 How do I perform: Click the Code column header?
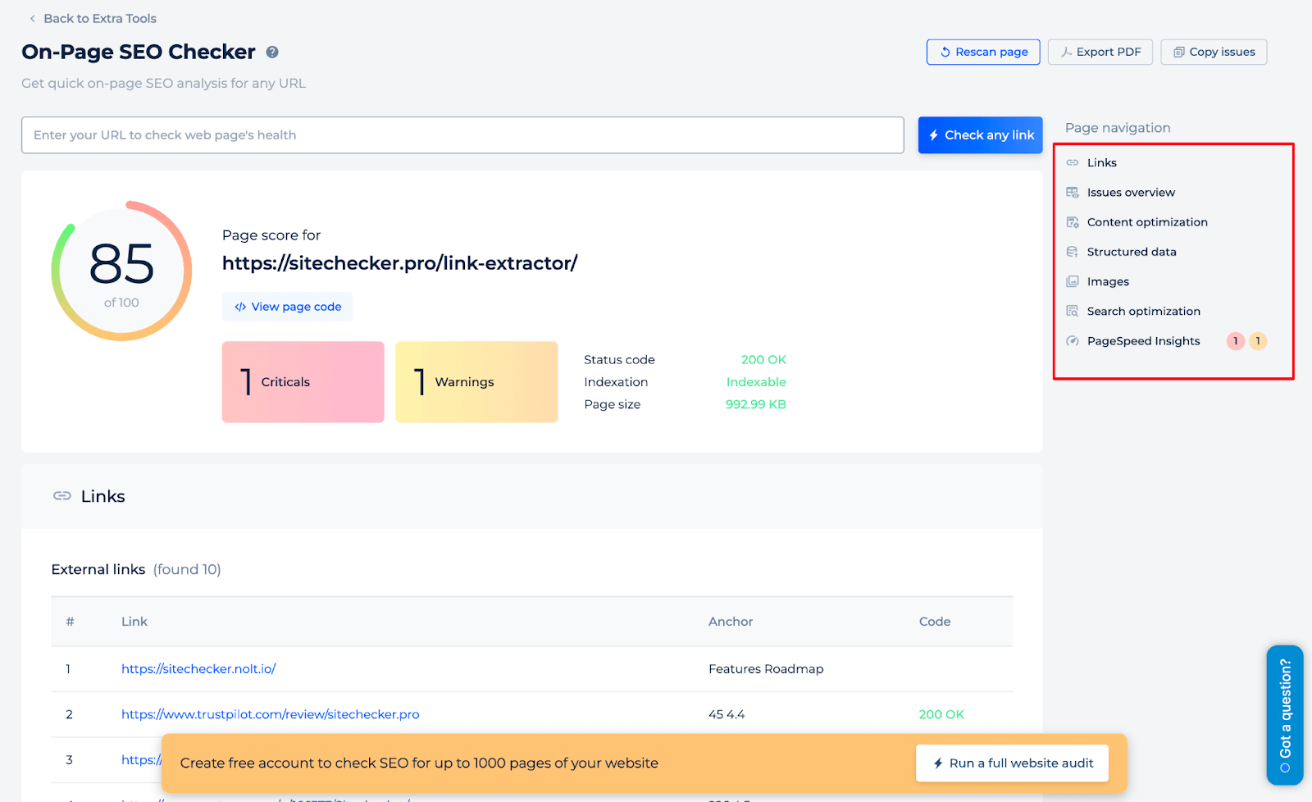pyautogui.click(x=935, y=622)
